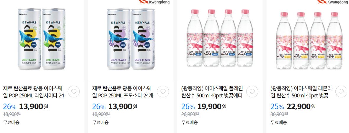
Task: Open the 레몬라임 탄산수 500ml product title
Action: pyautogui.click(x=301, y=92)
